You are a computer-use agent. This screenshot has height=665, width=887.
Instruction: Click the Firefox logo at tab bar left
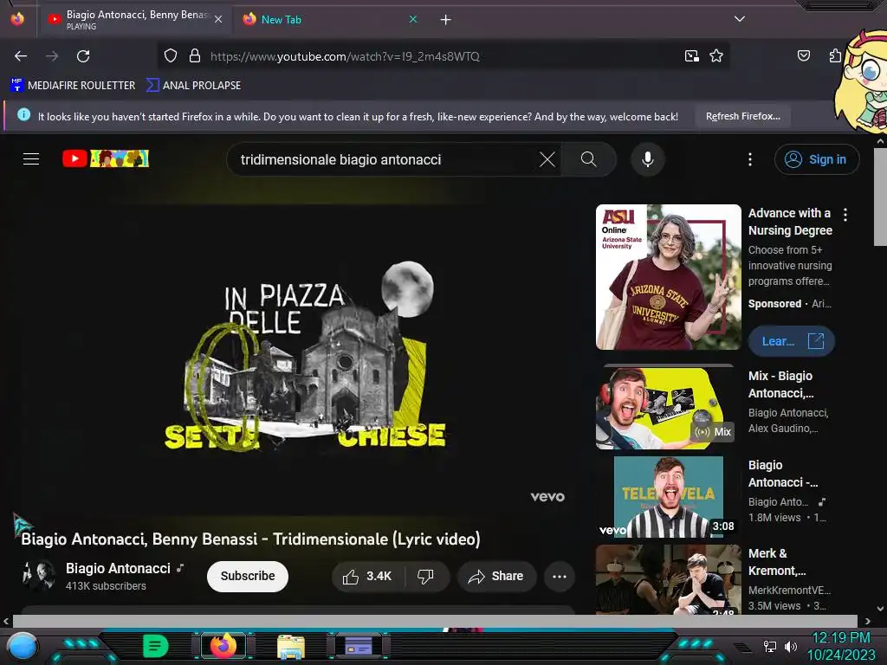(x=17, y=19)
